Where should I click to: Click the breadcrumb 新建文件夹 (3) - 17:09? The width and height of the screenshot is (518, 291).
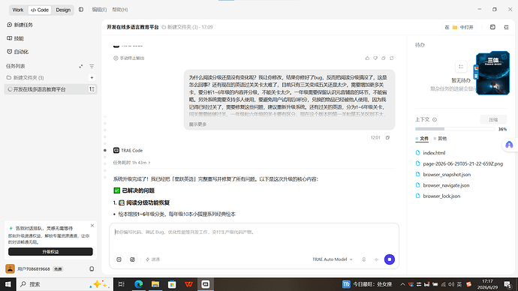pos(187,27)
